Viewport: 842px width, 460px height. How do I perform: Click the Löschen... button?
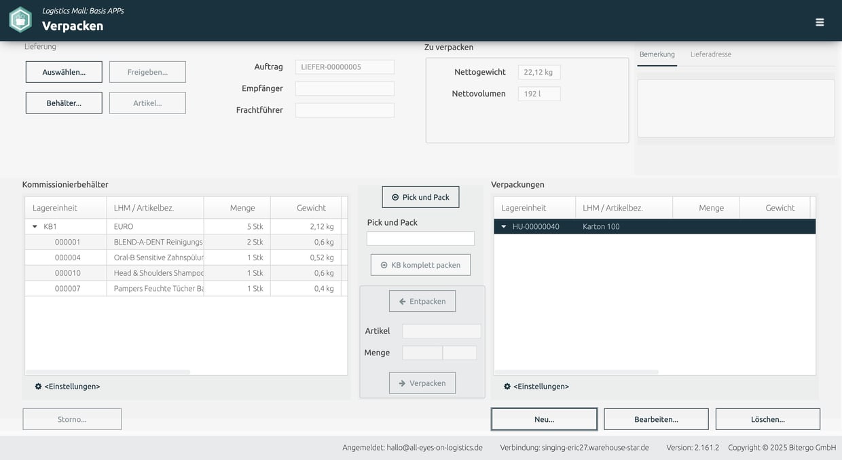(768, 419)
